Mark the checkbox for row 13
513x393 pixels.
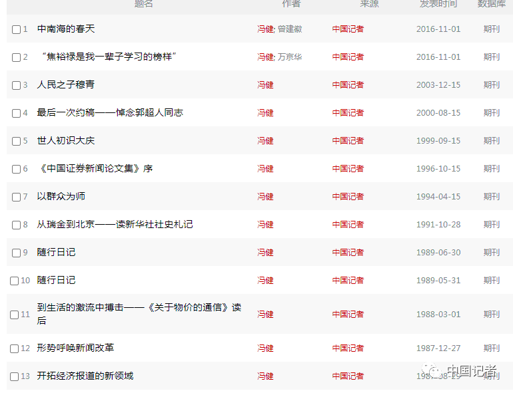(15, 376)
